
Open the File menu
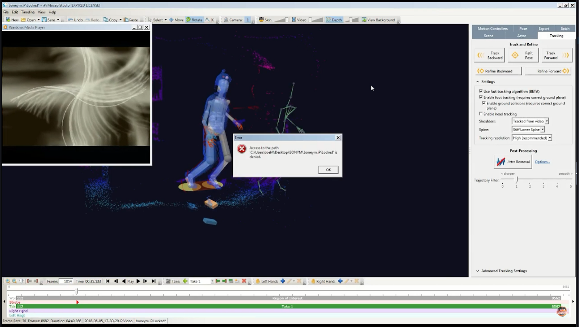6,12
